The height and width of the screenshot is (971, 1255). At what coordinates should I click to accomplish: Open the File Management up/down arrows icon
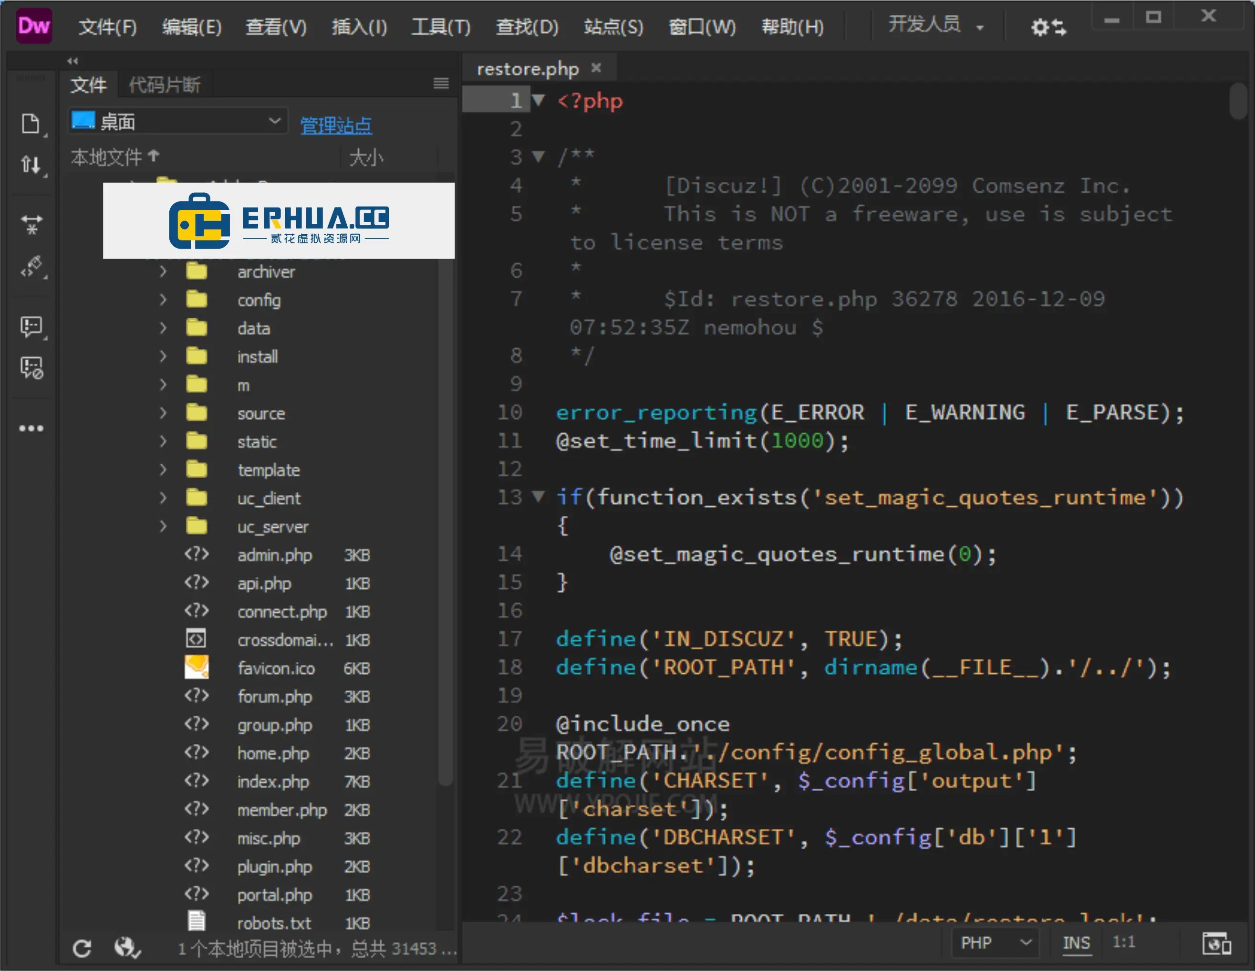31,165
